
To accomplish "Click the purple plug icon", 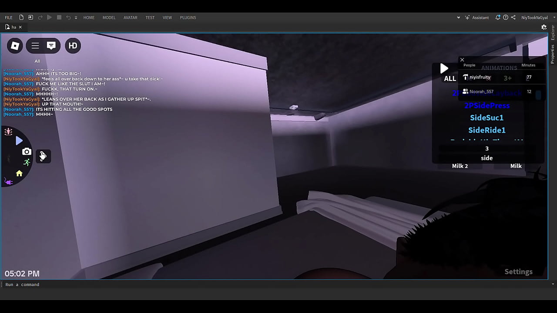I will click(9, 182).
